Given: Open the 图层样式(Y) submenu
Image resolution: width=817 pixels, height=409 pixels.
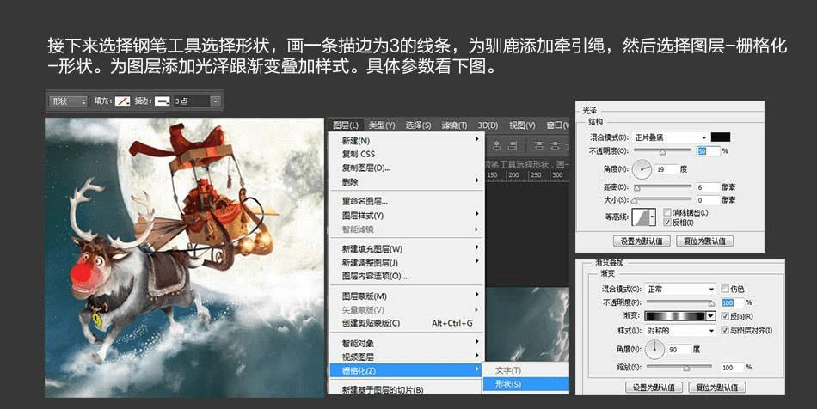Looking at the screenshot, I should click(x=407, y=216).
